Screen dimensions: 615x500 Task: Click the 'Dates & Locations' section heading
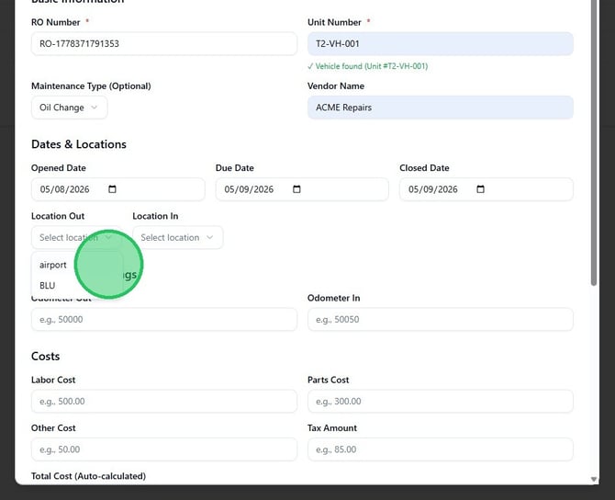coord(79,144)
